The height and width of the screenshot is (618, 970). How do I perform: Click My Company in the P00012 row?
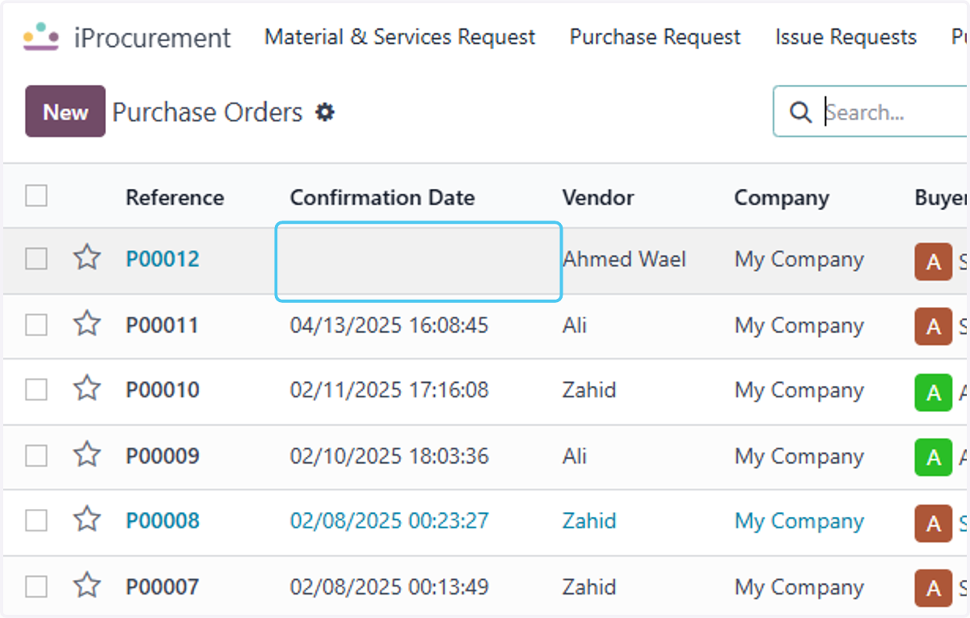point(799,260)
